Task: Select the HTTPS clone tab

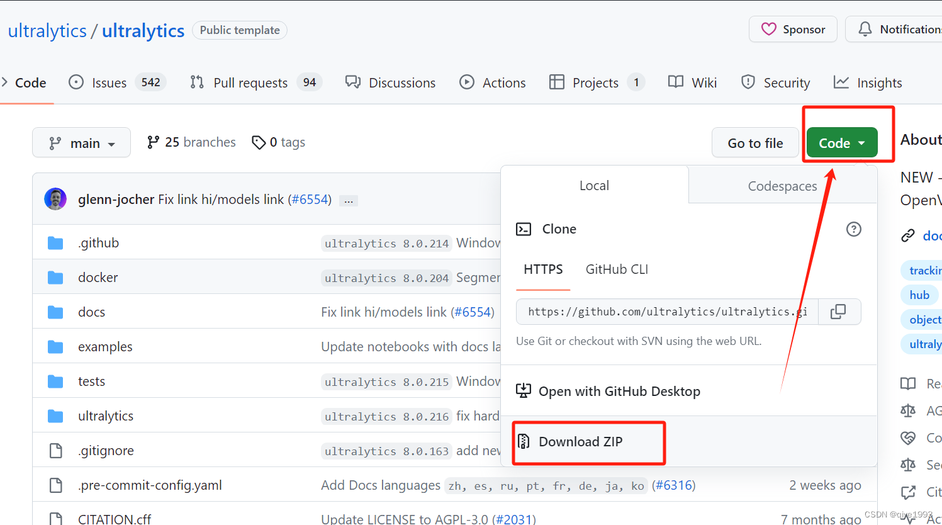Action: click(x=543, y=269)
